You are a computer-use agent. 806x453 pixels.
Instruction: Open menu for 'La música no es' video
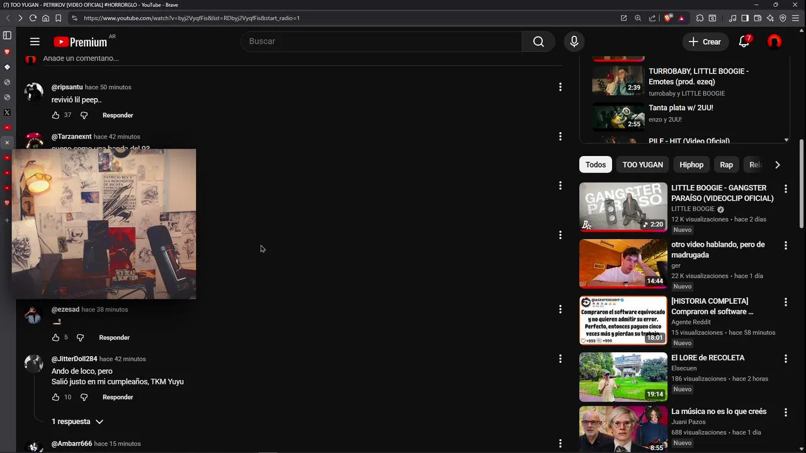pos(785,413)
